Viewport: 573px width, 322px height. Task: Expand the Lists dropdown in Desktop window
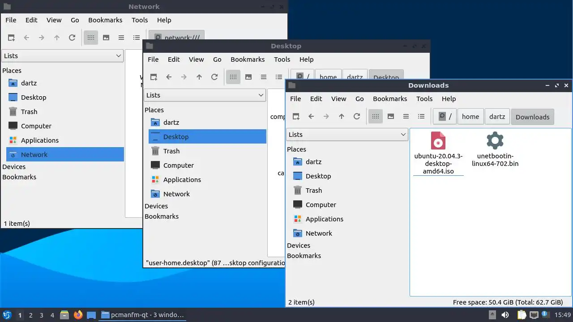205,95
